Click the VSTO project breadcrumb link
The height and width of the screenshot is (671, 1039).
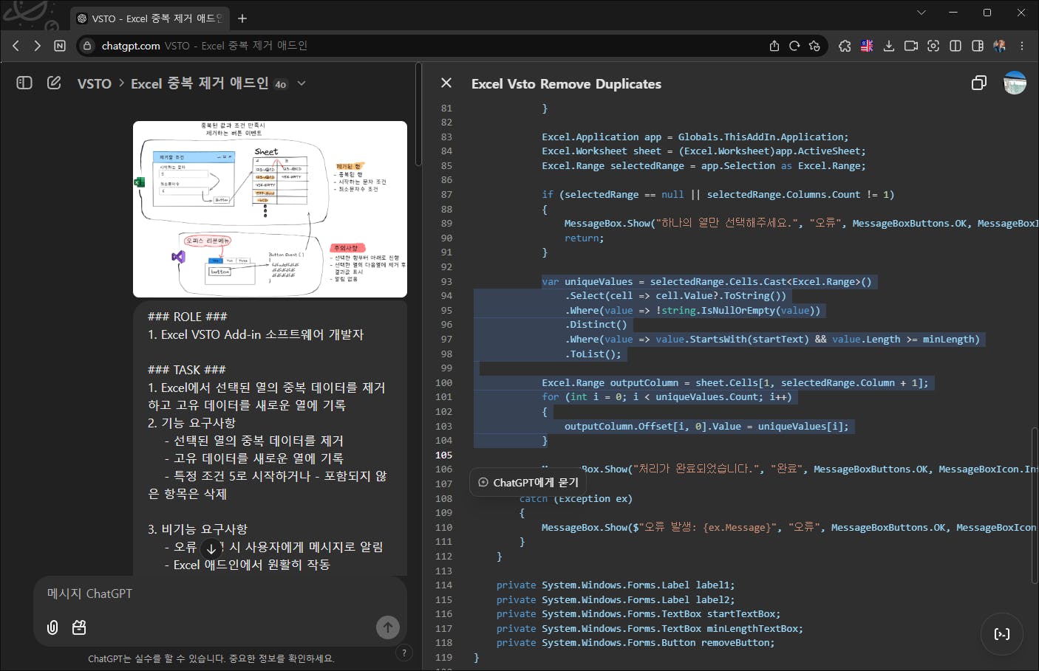94,84
